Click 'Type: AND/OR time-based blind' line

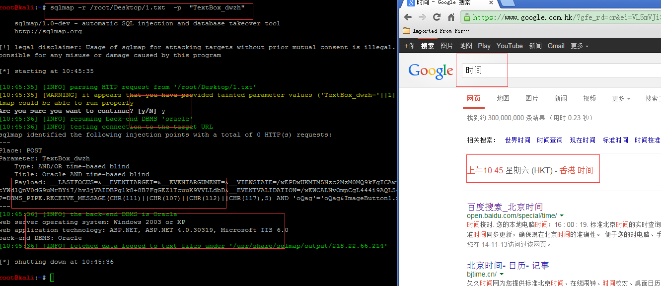click(x=72, y=166)
